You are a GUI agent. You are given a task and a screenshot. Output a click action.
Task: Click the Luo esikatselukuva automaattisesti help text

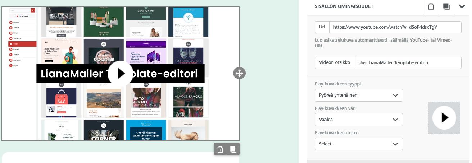pyautogui.click(x=383, y=43)
